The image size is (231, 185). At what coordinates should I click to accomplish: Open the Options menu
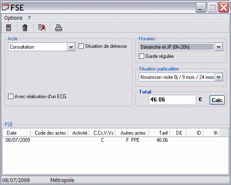click(13, 18)
